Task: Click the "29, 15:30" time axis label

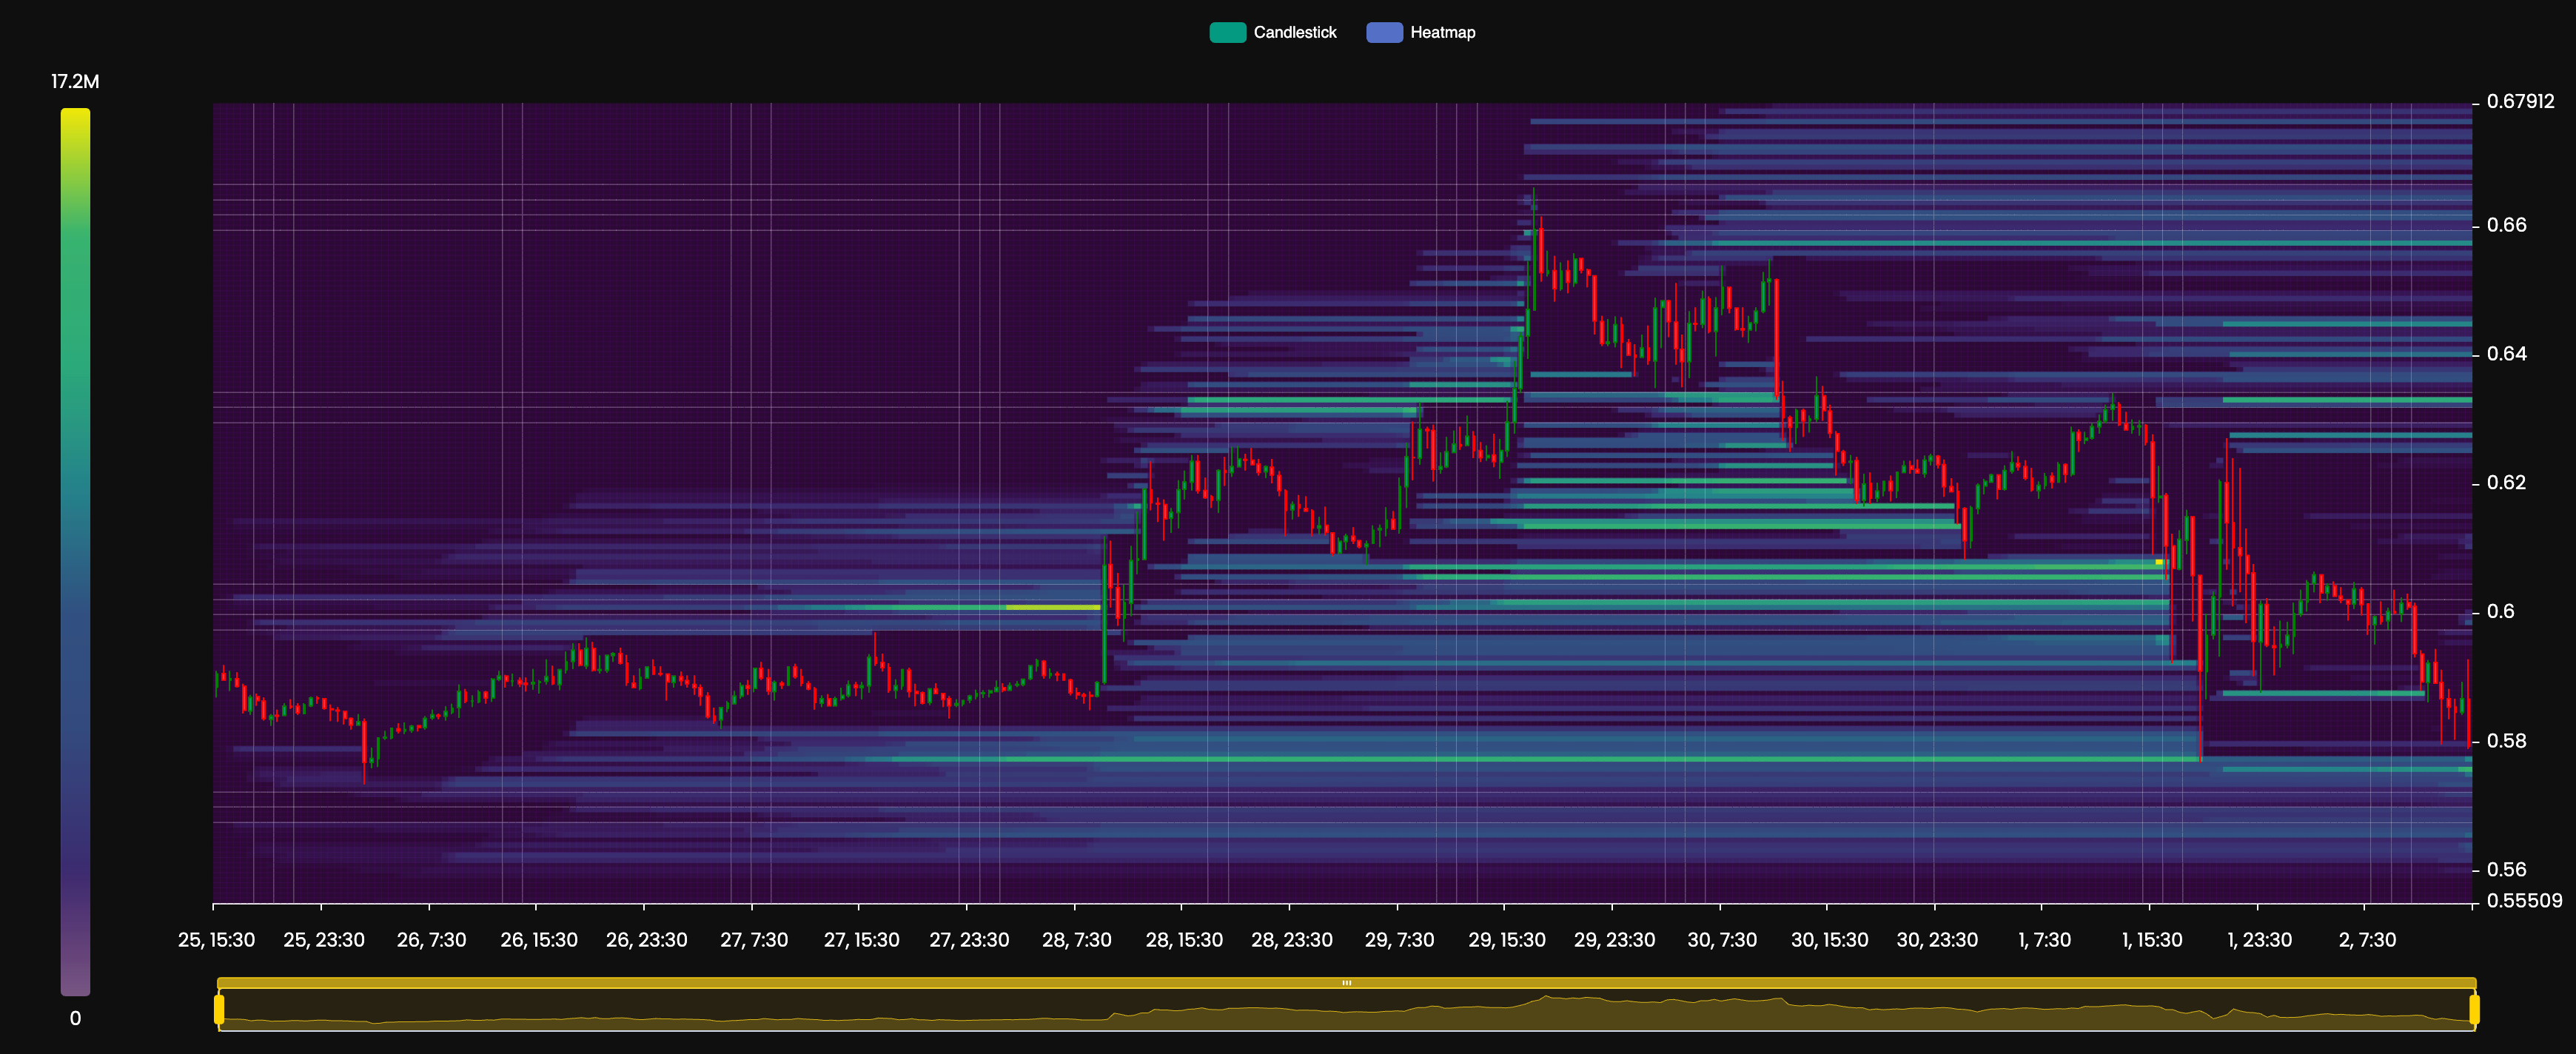Action: [x=1506, y=940]
